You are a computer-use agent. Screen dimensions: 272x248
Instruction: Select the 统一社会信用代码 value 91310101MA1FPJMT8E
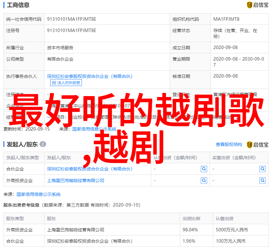coord(72,19)
